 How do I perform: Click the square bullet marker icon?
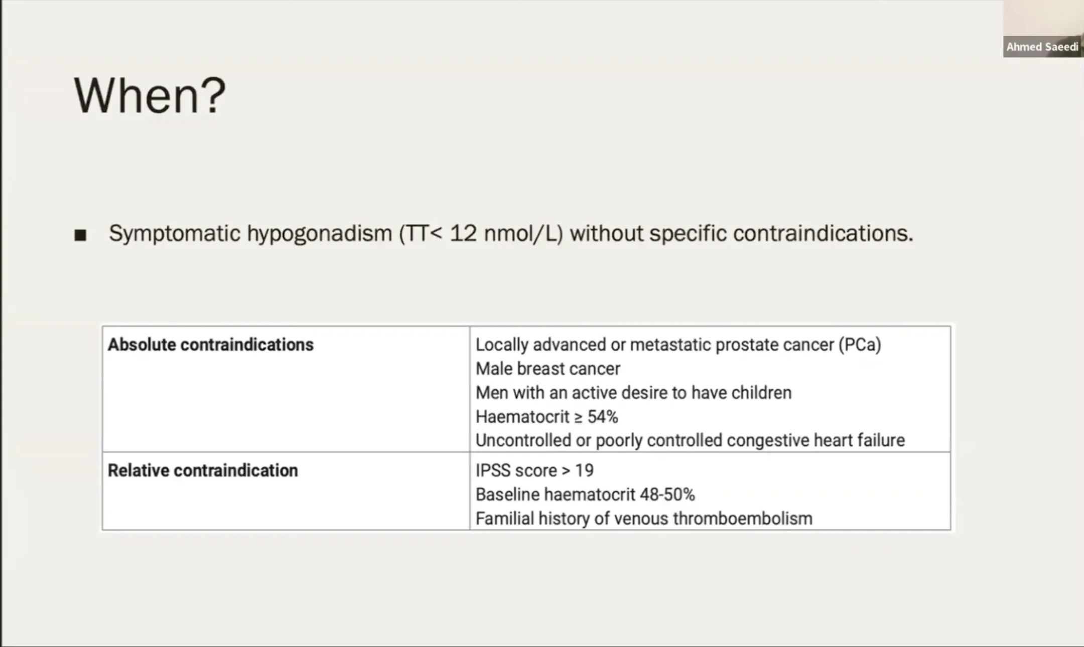80,235
